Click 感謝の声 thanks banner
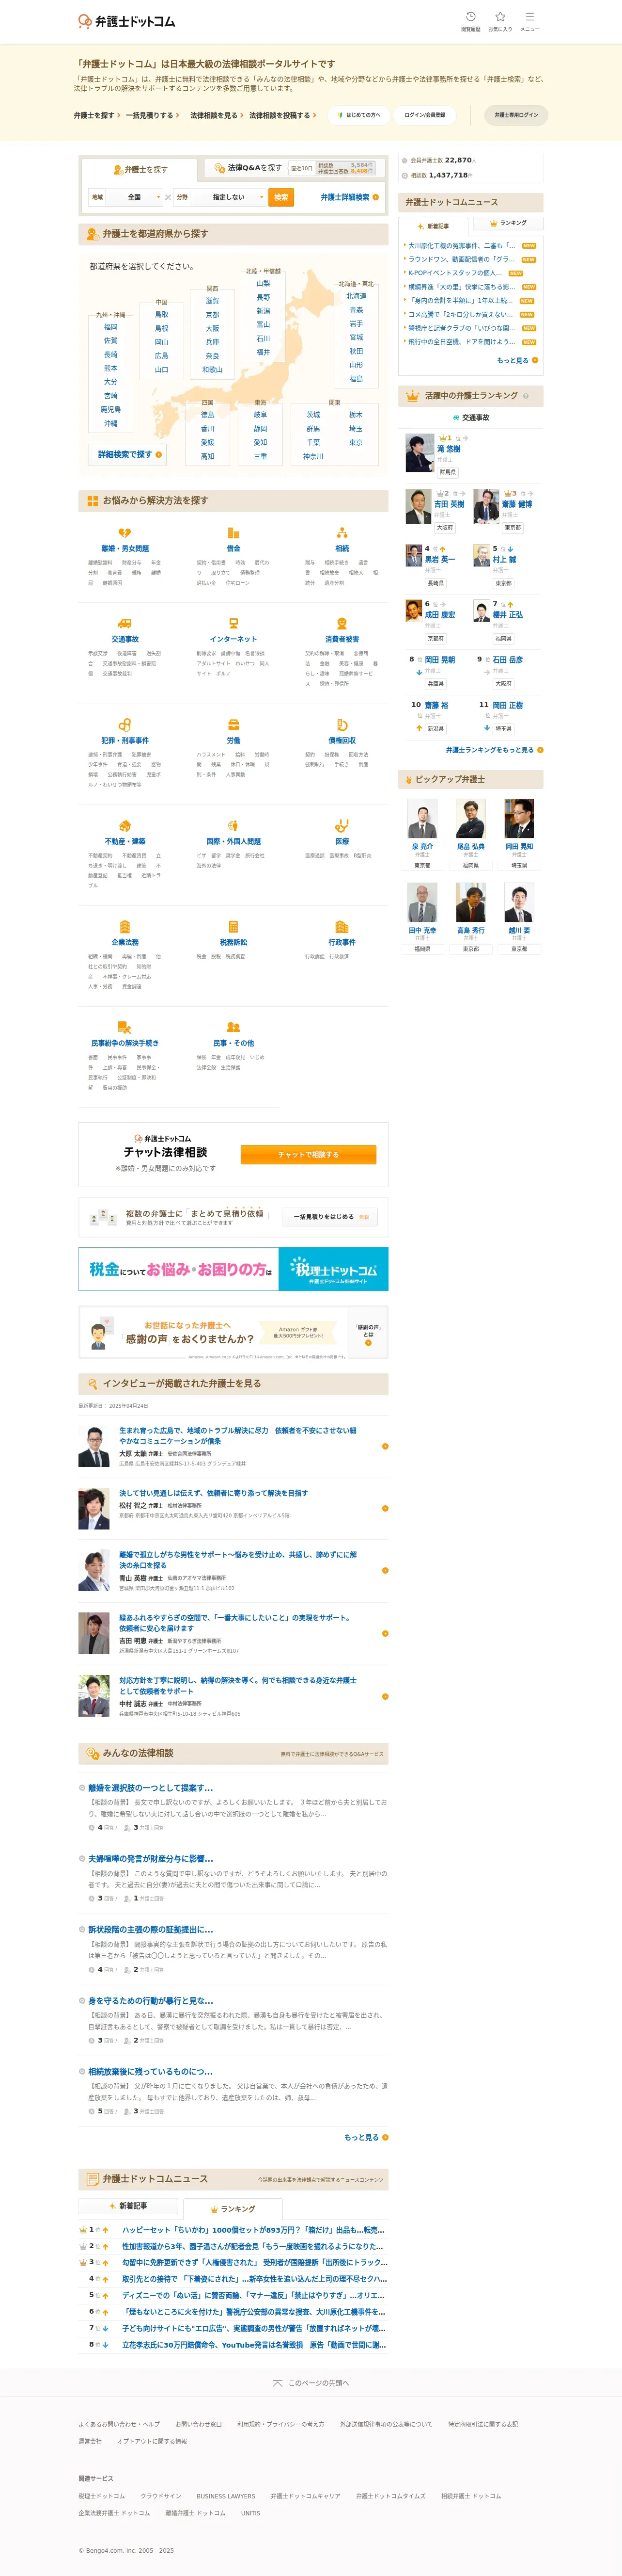The width and height of the screenshot is (622, 2576). [x=233, y=1331]
